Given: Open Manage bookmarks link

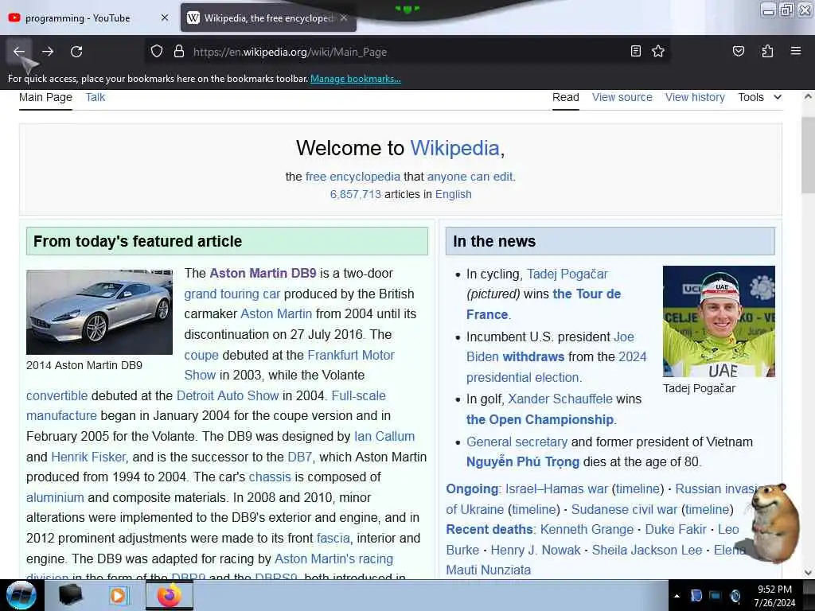Looking at the screenshot, I should point(356,79).
